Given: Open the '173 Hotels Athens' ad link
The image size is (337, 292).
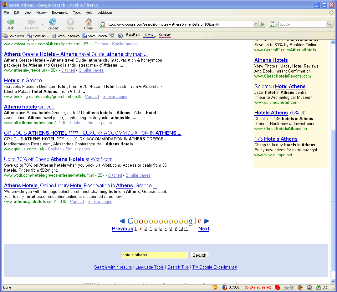Looking at the screenshot, I should [276, 139].
